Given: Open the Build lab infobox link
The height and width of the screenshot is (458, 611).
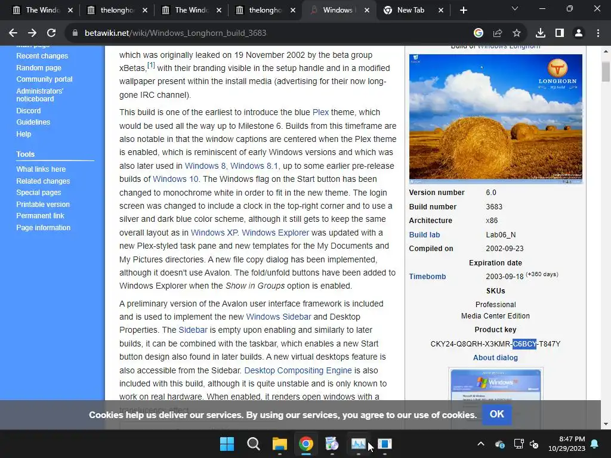Looking at the screenshot, I should click(x=424, y=235).
